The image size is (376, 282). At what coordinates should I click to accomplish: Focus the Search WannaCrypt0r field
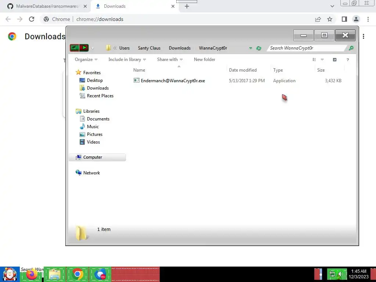coord(307,48)
